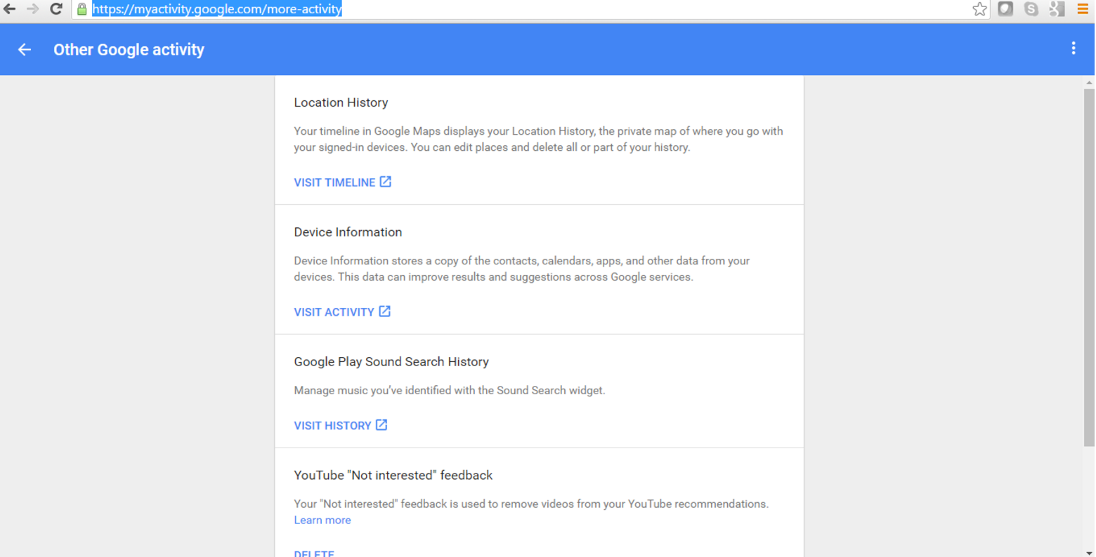Open the orange Chrome hamburger menu
Image resolution: width=1096 pixels, height=557 pixels.
click(1083, 9)
